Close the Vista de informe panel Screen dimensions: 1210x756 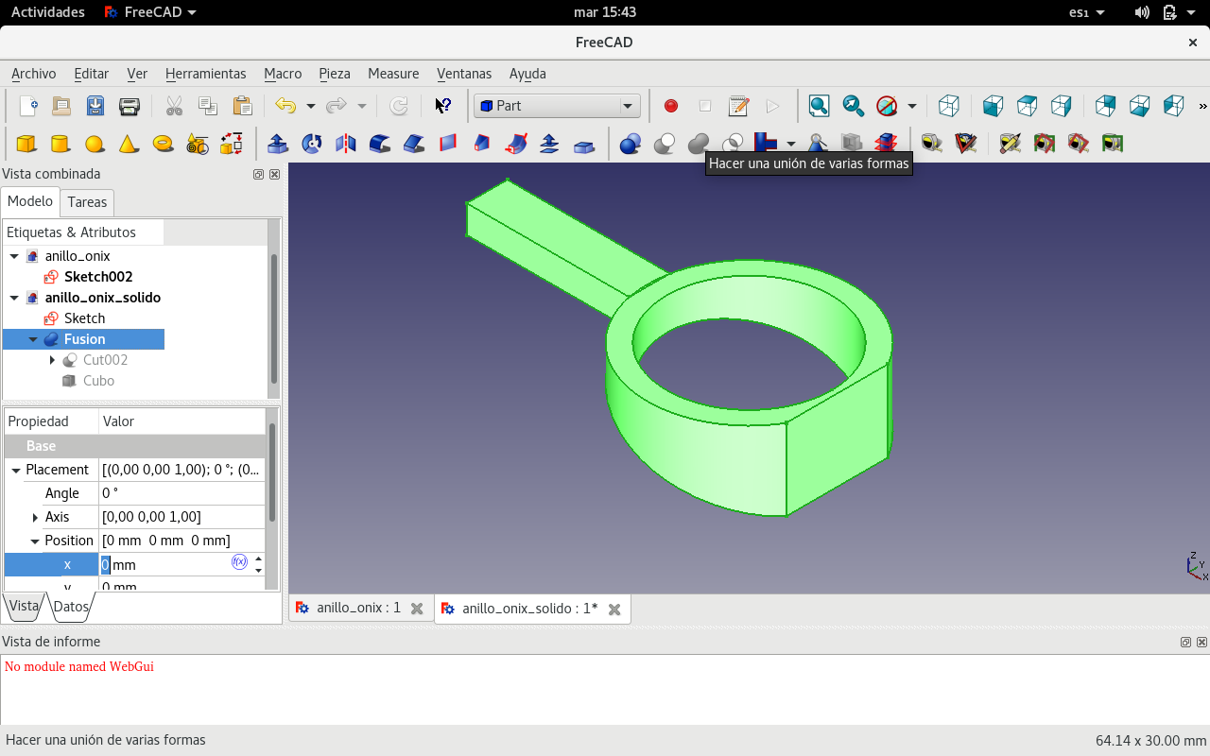point(1202,643)
